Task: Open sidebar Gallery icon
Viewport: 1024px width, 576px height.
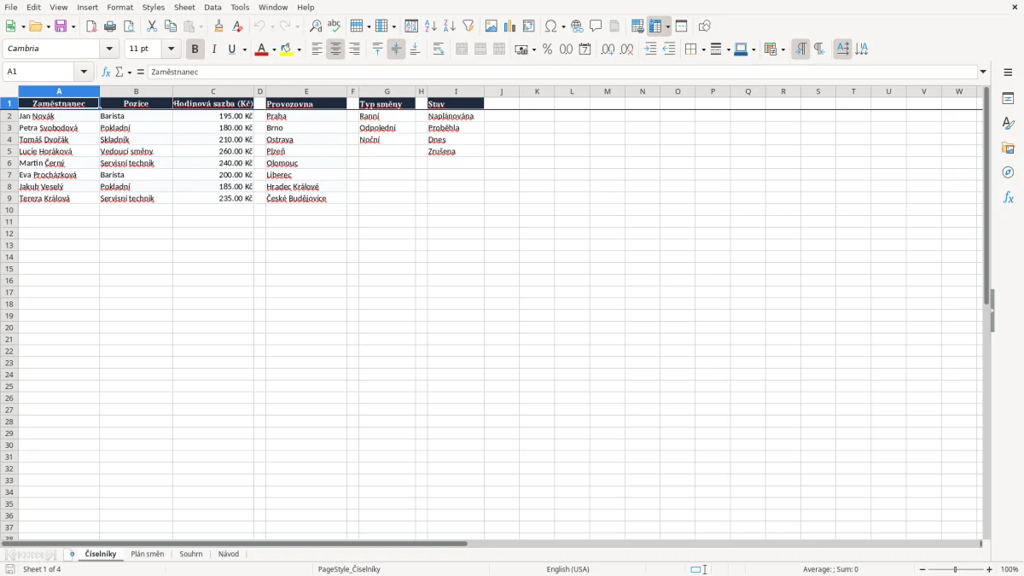Action: (x=1008, y=148)
